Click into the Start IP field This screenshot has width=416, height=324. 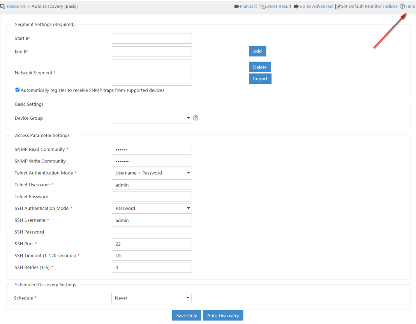point(152,38)
